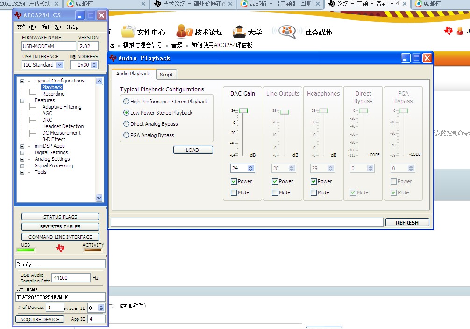Click the red TI logo between USB and ACTIVITY

pos(60,248)
